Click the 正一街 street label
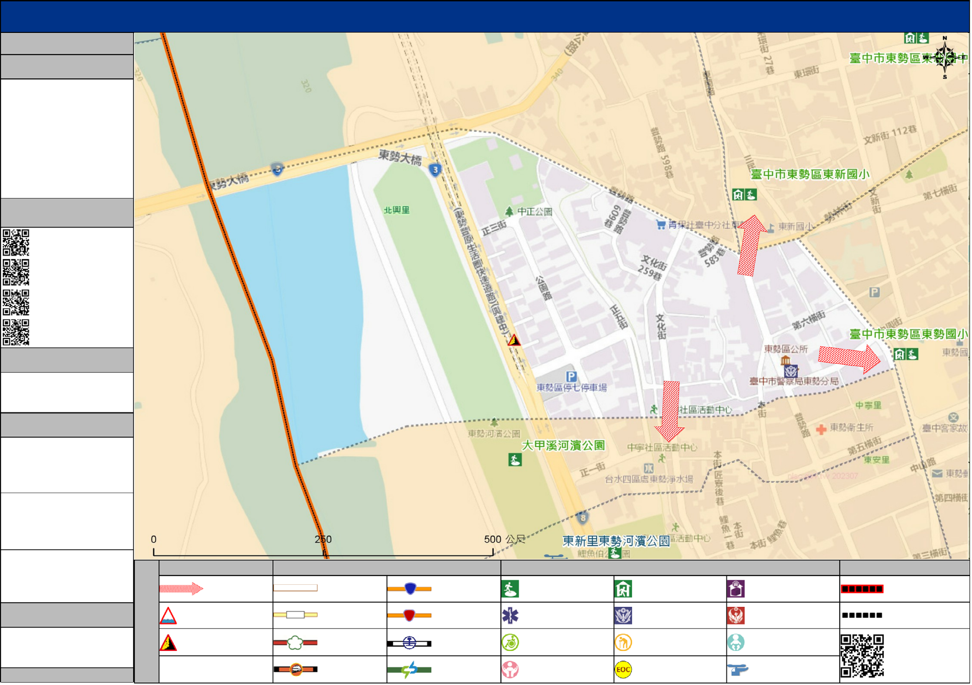 pos(593,470)
